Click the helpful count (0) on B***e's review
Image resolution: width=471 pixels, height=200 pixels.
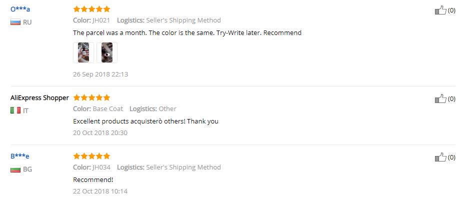click(x=451, y=157)
